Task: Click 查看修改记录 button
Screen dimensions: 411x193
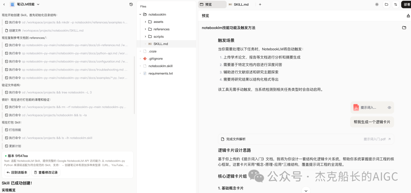Action: [46, 172]
